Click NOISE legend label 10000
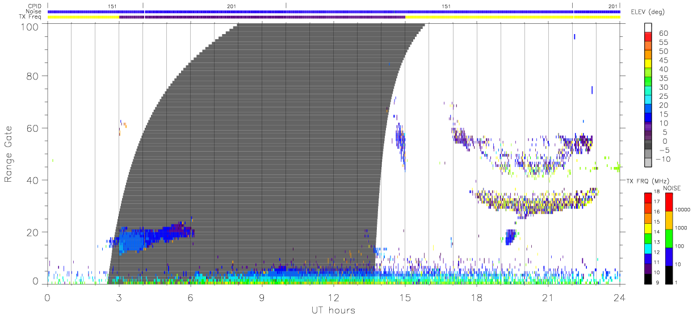 683,210
